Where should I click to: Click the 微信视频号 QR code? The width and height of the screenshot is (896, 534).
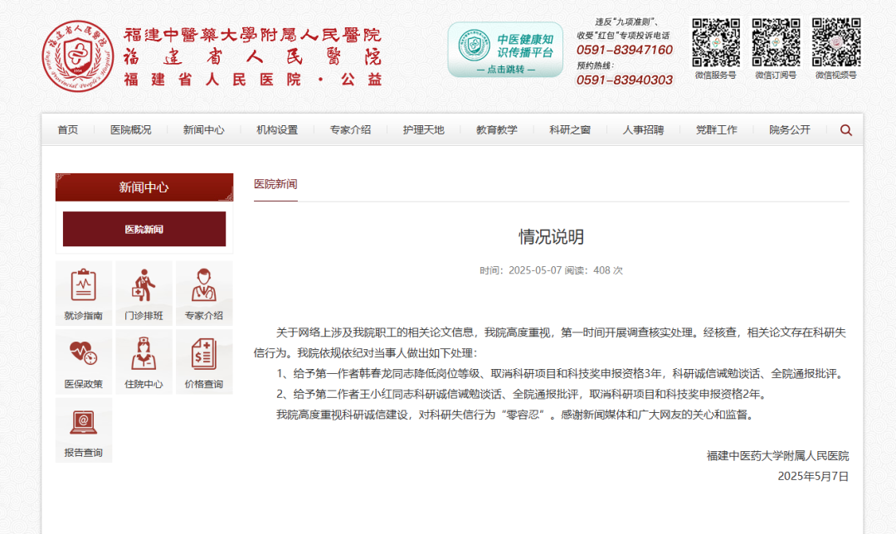[836, 43]
